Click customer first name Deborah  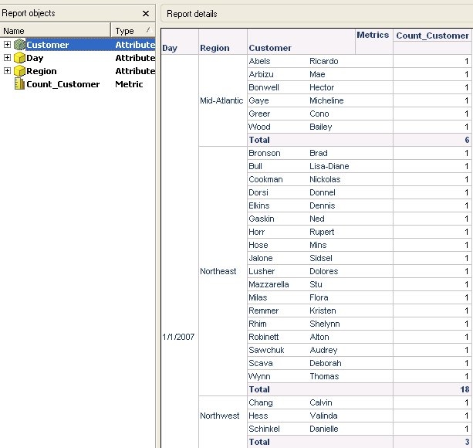[326, 363]
